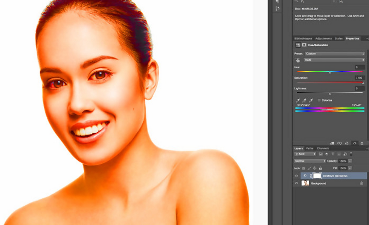Toggle the Colorize checkbox
Viewport: 369px width, 225px height.
pos(319,100)
